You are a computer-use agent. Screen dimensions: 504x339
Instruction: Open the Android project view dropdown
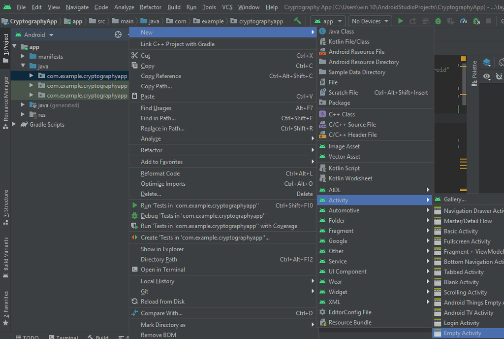click(34, 35)
